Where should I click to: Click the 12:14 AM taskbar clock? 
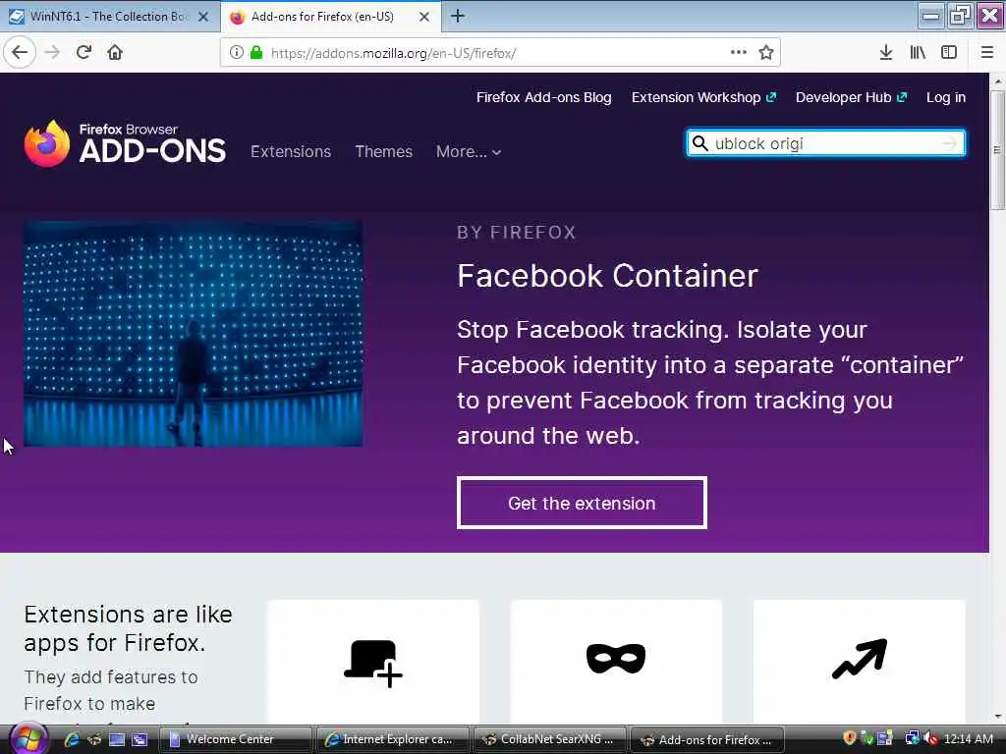[x=968, y=739]
